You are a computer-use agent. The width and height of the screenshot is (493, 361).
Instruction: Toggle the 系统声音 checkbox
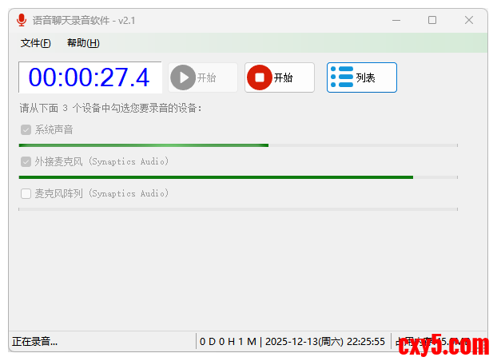(26, 129)
